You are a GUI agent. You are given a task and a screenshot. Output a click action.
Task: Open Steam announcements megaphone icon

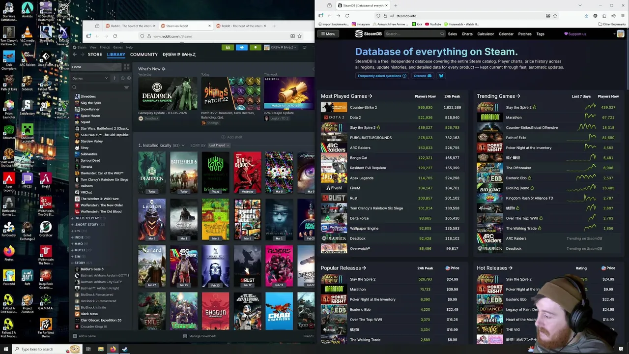coord(241,47)
